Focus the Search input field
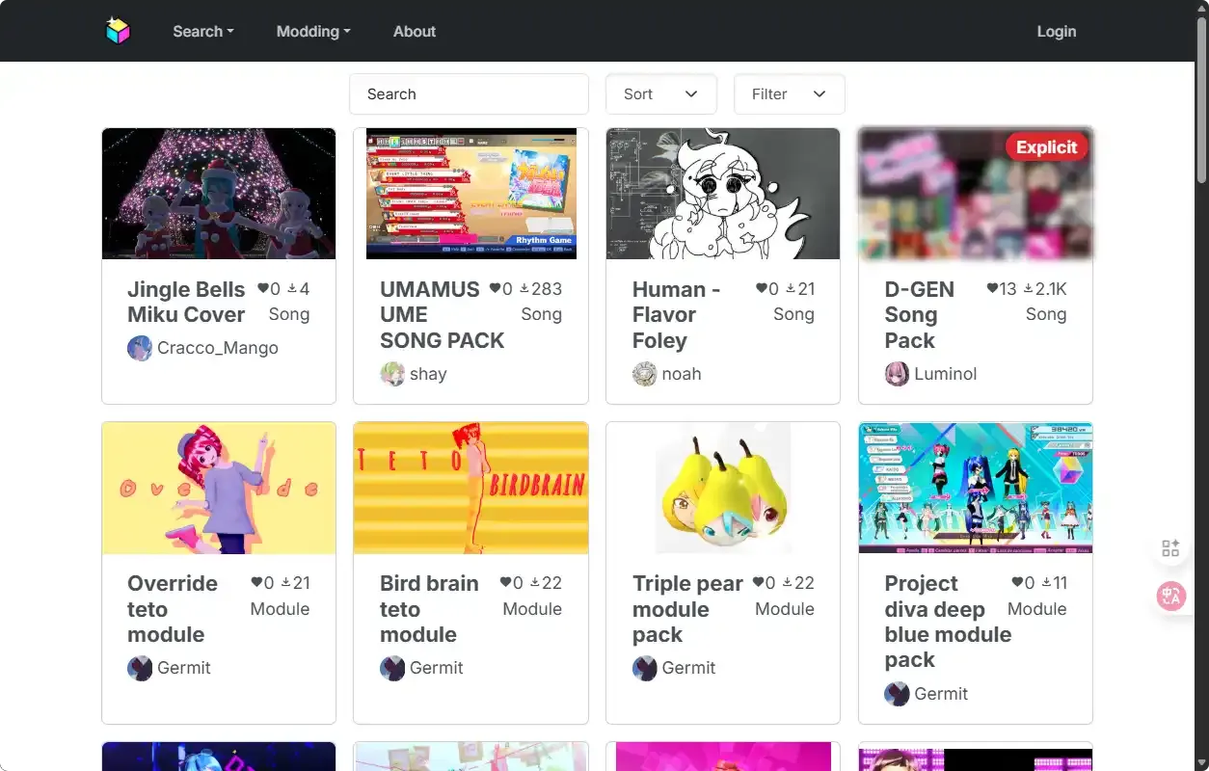The image size is (1209, 771). (469, 94)
